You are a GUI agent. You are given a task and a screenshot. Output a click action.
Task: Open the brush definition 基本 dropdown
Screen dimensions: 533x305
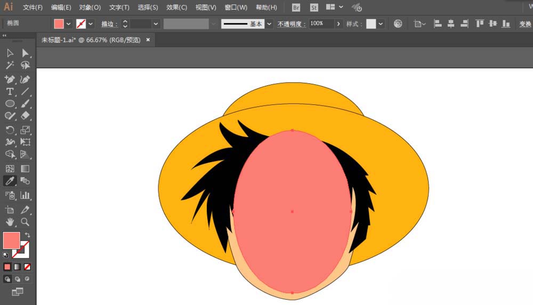[269, 24]
